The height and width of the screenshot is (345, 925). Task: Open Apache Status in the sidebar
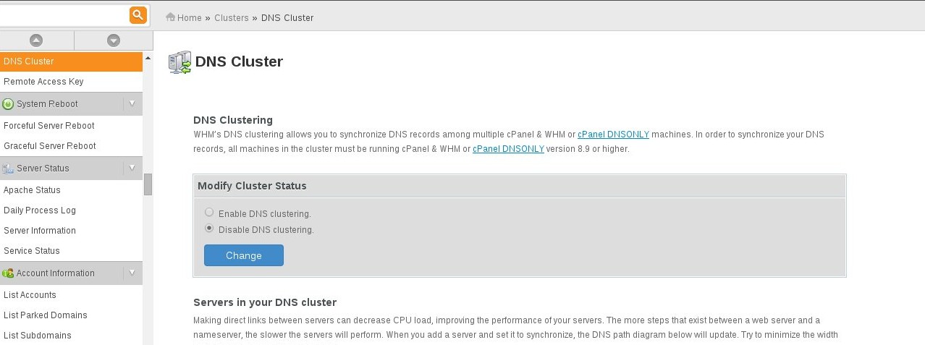click(x=71, y=190)
